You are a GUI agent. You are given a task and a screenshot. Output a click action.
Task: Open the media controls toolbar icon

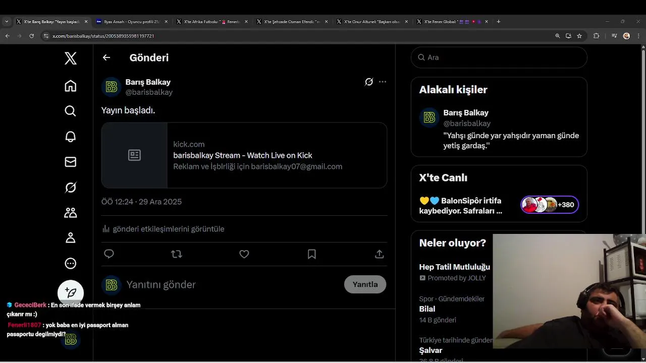[614, 36]
